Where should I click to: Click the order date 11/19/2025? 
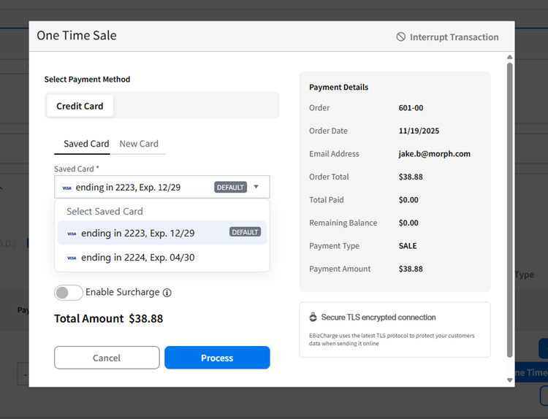point(419,131)
